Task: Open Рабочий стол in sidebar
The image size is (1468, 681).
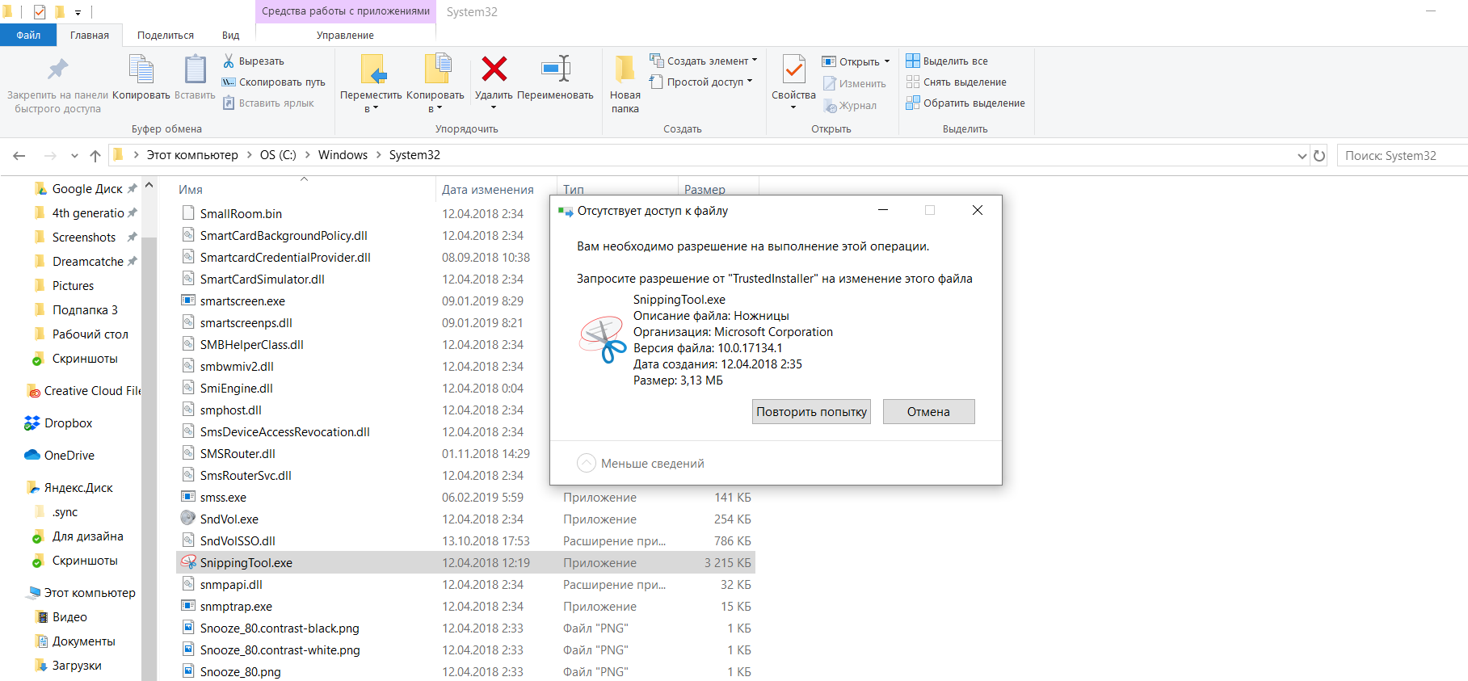Action: click(82, 334)
